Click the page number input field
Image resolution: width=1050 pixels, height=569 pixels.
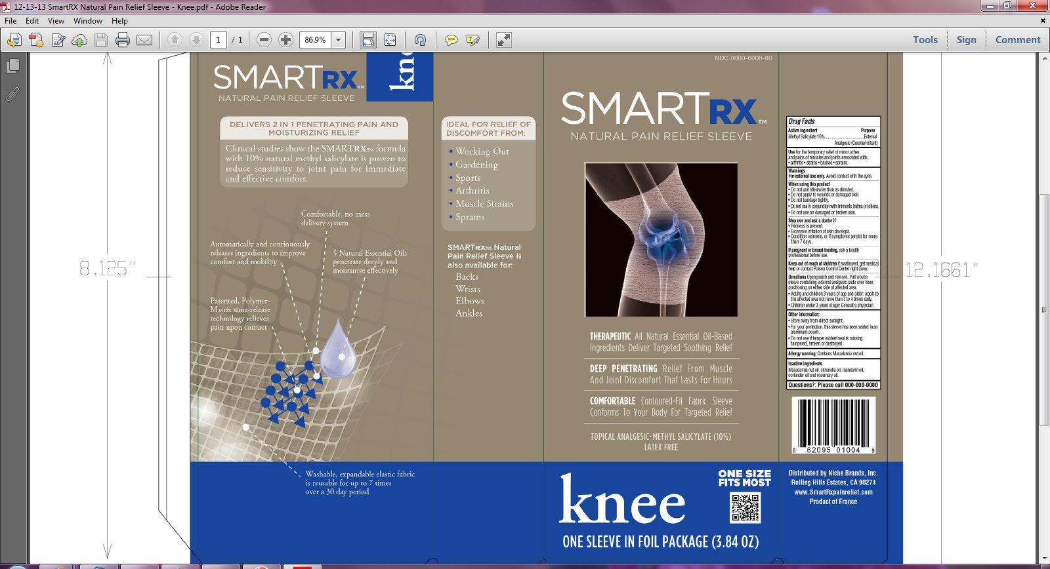point(218,40)
